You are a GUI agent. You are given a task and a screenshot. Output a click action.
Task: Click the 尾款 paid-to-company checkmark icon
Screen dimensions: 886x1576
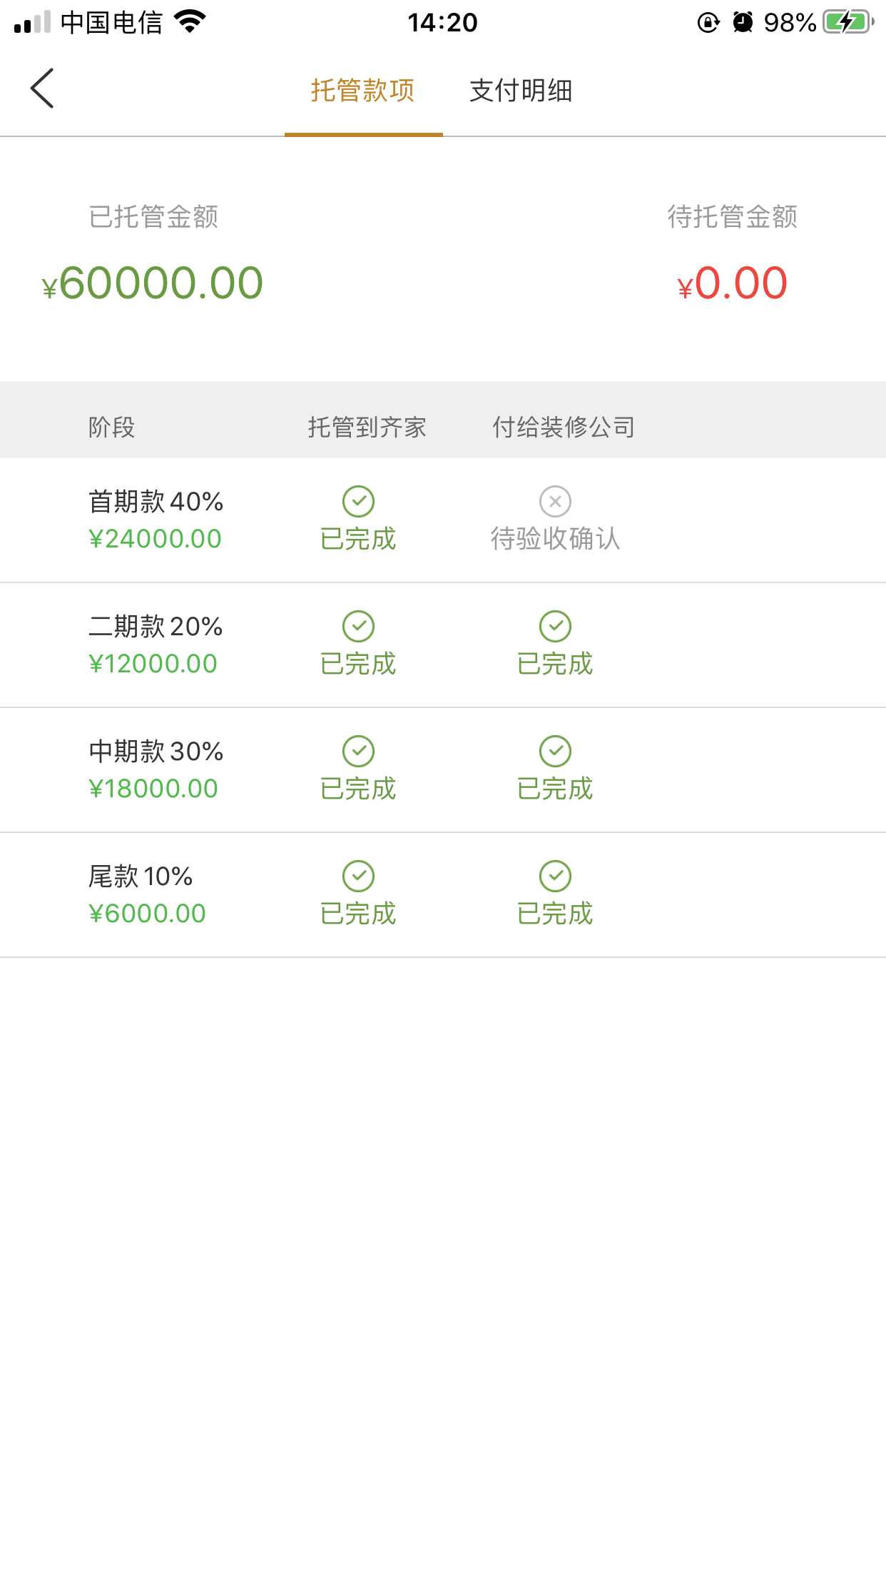pyautogui.click(x=555, y=876)
